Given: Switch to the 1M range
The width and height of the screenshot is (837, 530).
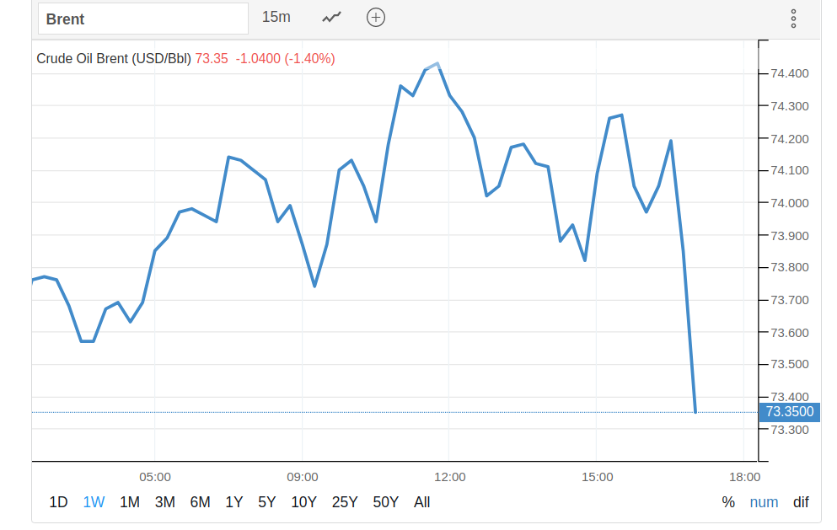Looking at the screenshot, I should (x=130, y=502).
